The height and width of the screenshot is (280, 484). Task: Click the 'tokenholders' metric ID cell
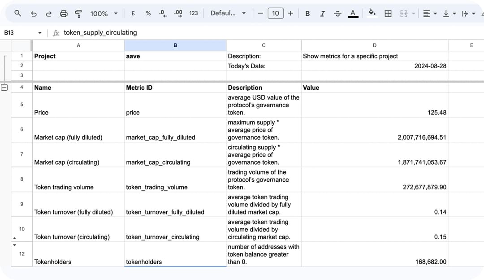click(x=175, y=254)
